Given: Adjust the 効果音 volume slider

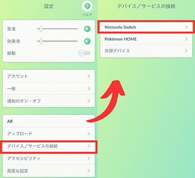Looking at the screenshot, I should 57,41.
